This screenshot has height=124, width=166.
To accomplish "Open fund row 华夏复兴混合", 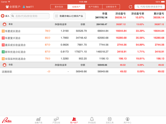I will [83, 38].
